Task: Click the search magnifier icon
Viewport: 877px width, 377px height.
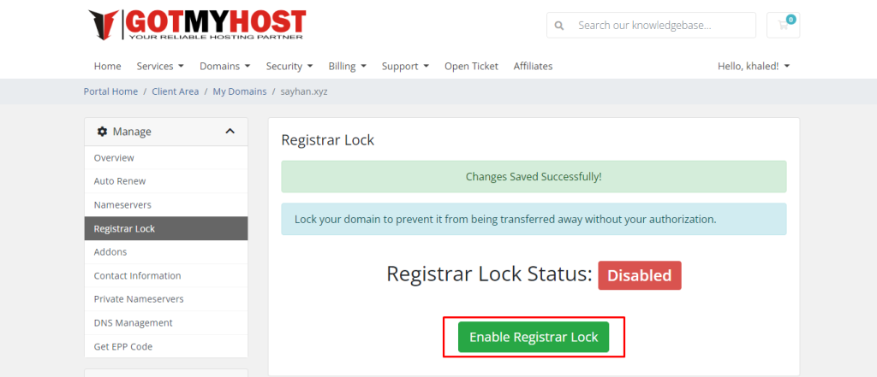Action: (x=559, y=26)
